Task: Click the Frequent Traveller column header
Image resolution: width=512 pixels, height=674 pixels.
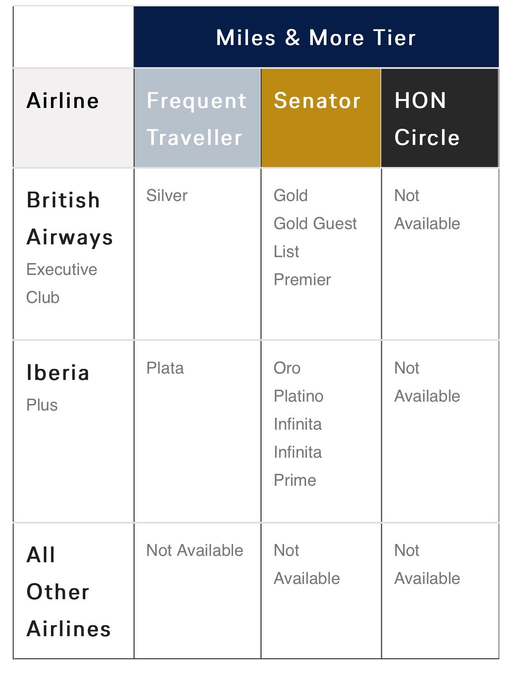Action: point(196,119)
